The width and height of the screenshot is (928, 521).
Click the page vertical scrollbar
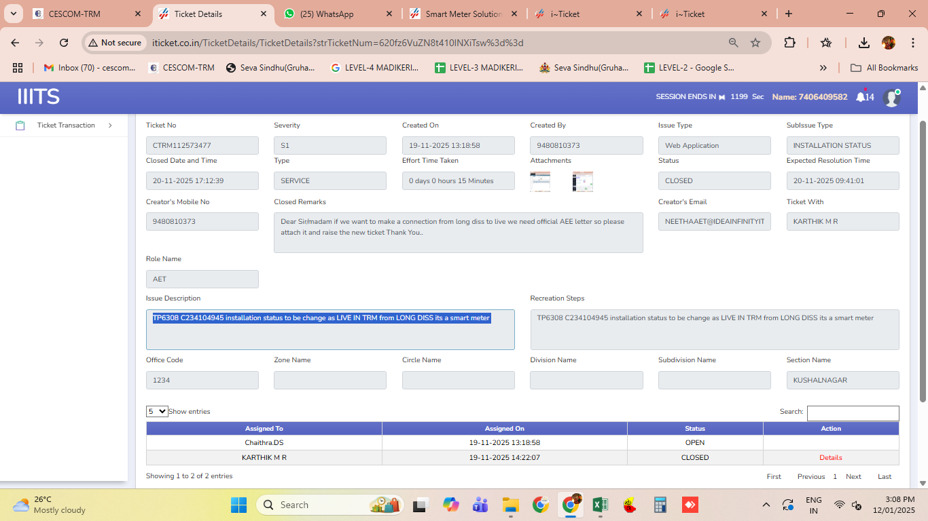point(923,260)
